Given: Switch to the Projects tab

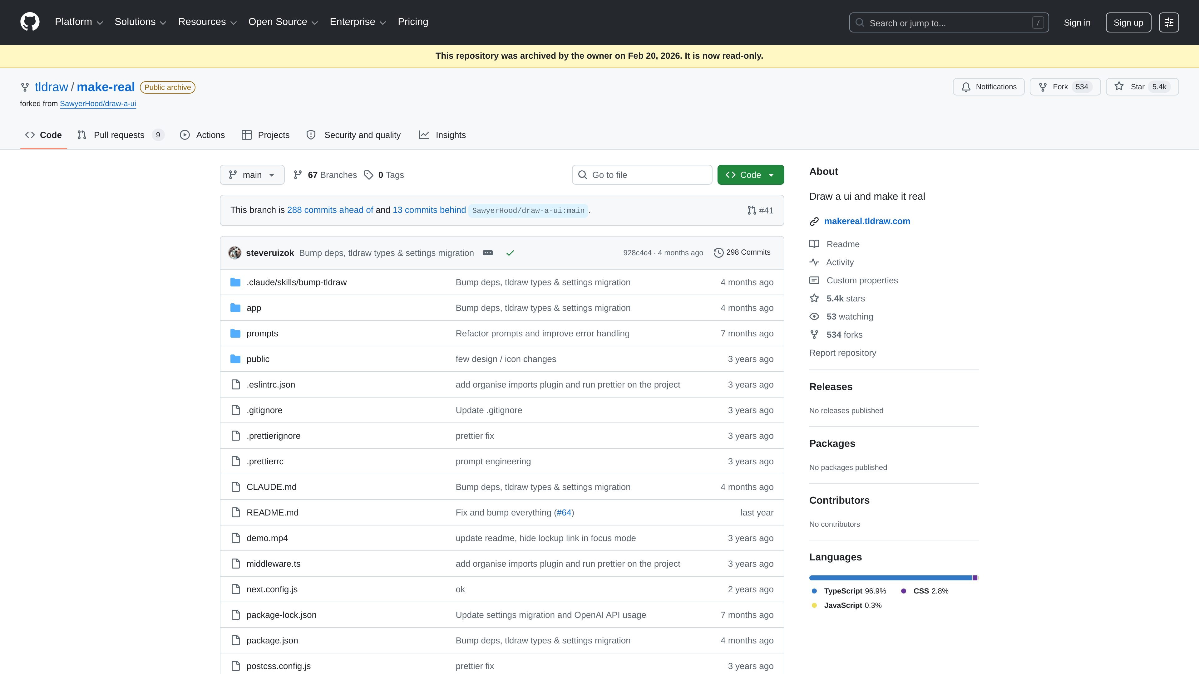Looking at the screenshot, I should [x=266, y=135].
